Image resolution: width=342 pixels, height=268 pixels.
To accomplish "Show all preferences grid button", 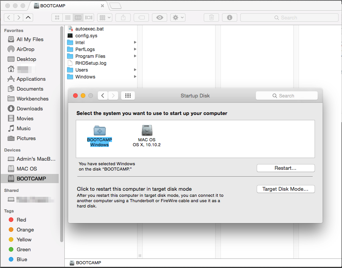I will 128,96.
